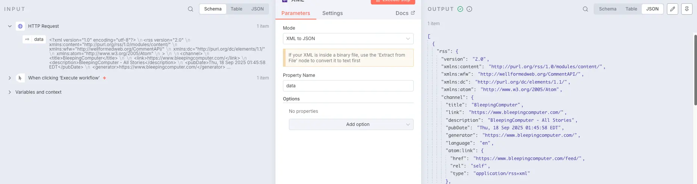Pin the output data with pin icon

[687, 9]
